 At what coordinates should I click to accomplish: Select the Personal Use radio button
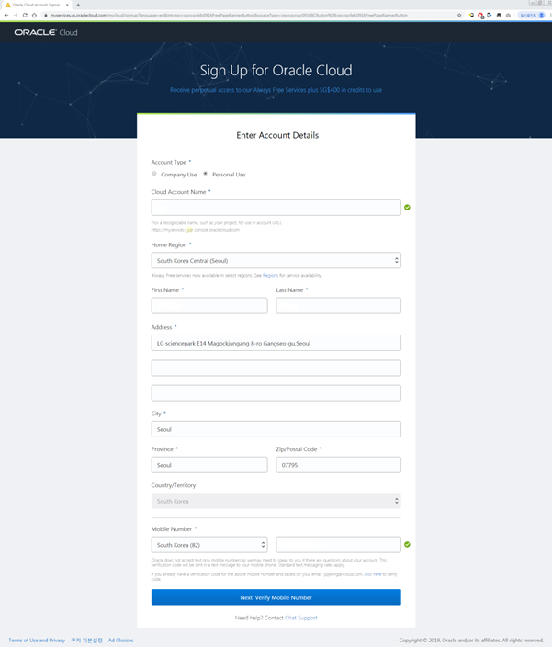tap(206, 174)
